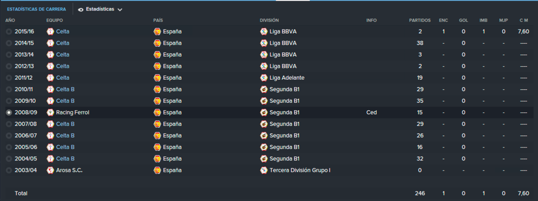Image resolution: width=538 pixels, height=201 pixels.
Task: Sort by the PARTIDOS column header
Action: point(420,20)
